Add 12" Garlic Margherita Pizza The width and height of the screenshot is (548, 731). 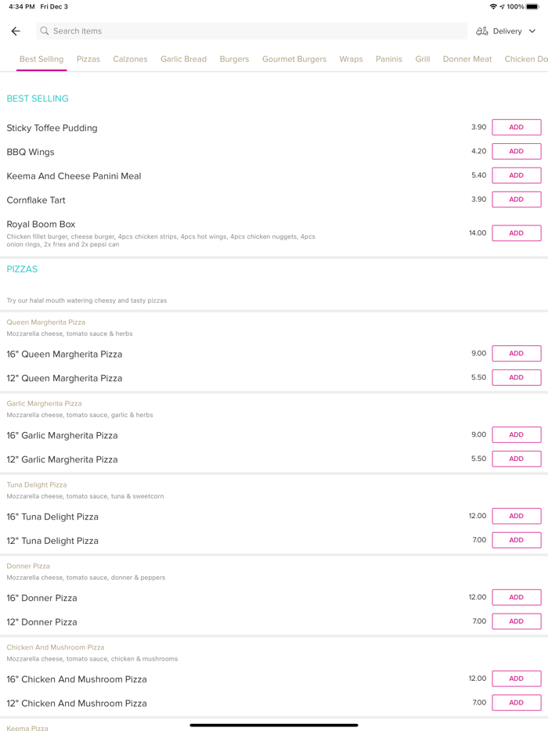point(516,459)
